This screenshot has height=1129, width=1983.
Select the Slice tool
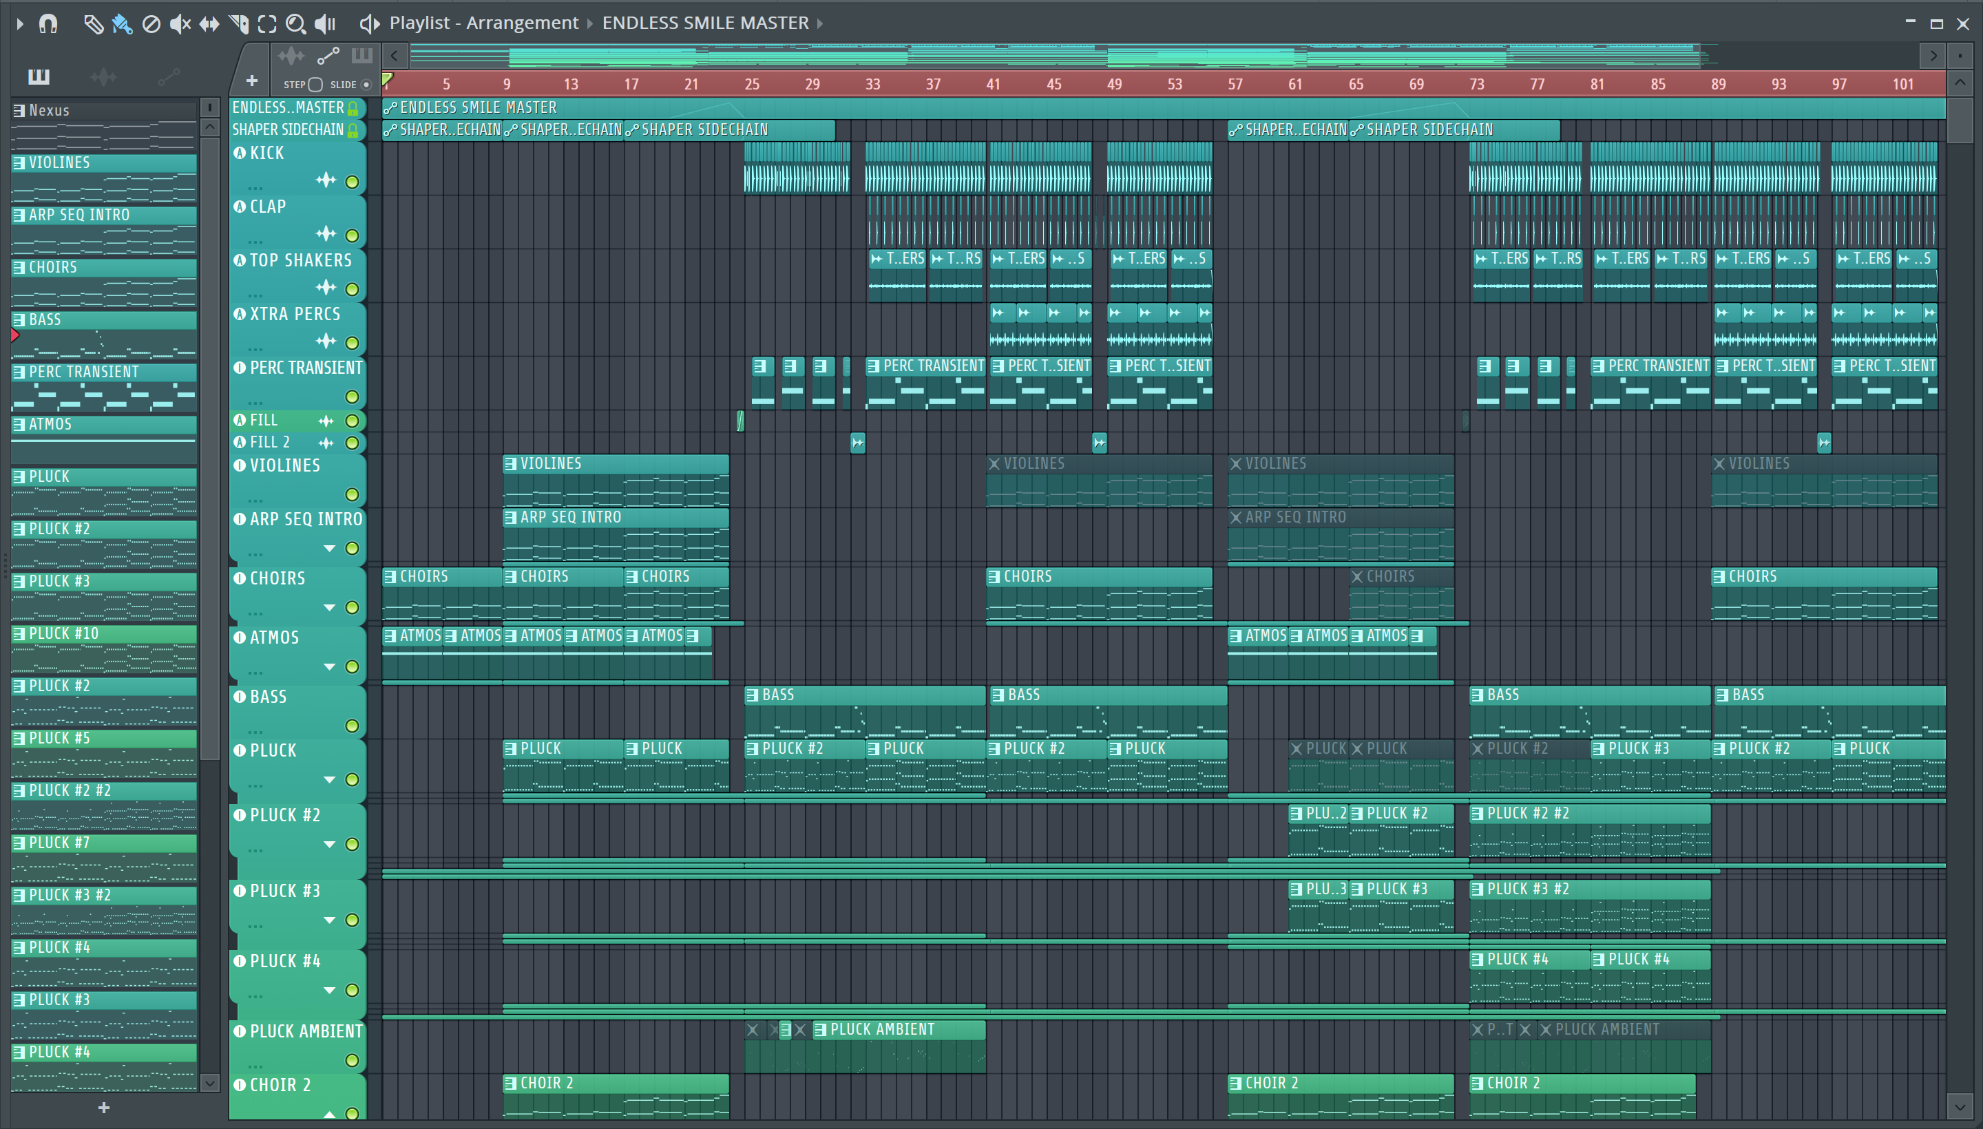239,24
